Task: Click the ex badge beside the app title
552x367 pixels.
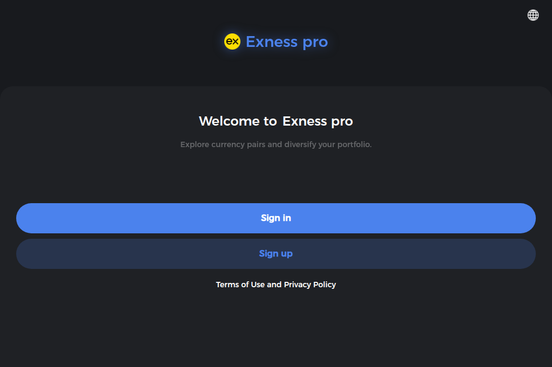Action: tap(232, 41)
